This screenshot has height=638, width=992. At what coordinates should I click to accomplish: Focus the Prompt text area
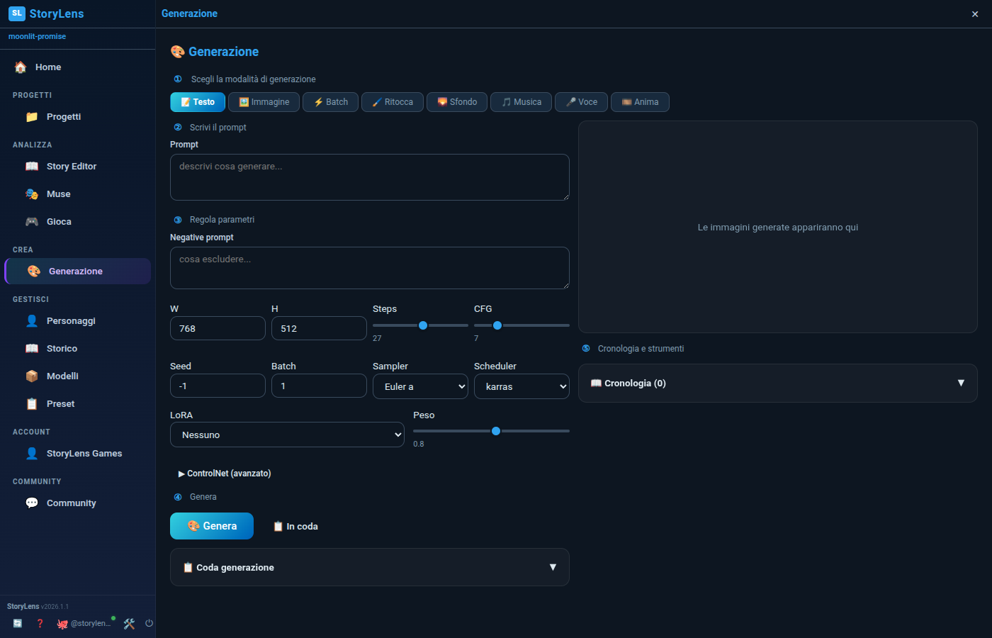[370, 177]
